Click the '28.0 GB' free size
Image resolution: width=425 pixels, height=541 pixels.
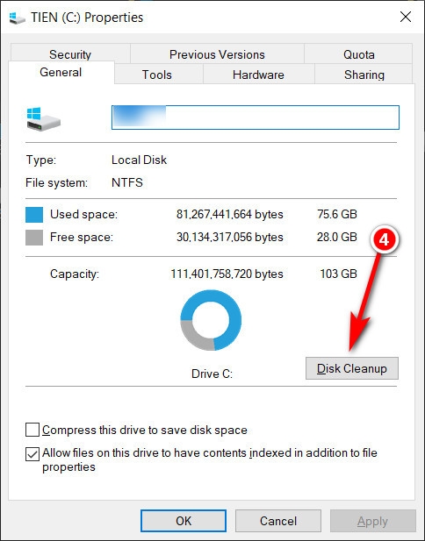pos(337,237)
